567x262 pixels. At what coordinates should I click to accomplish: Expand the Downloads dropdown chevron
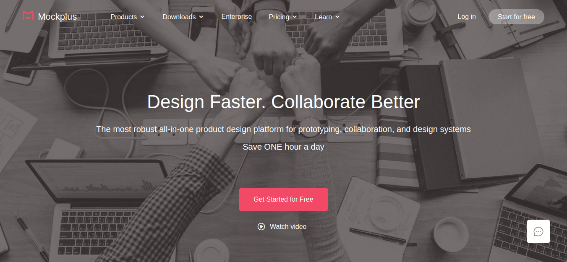[201, 17]
